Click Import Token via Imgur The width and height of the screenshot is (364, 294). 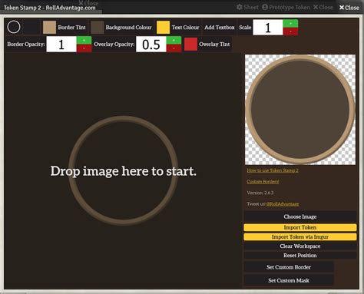300,236
